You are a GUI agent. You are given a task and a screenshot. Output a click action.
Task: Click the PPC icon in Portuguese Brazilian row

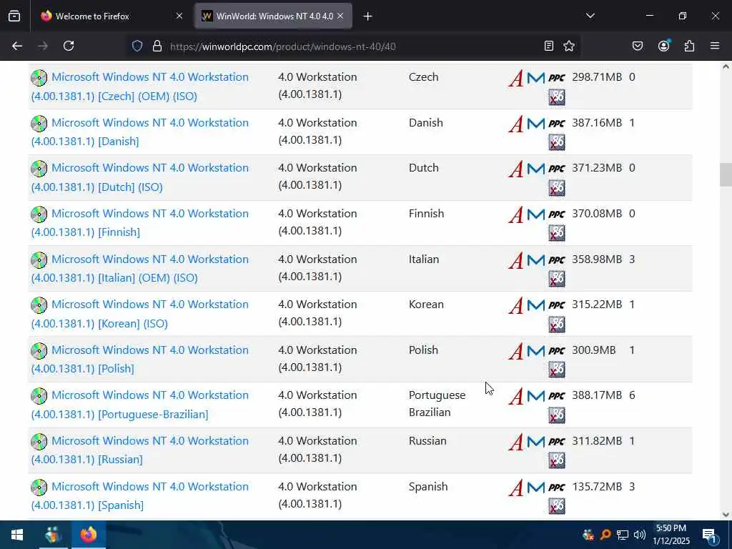point(556,396)
